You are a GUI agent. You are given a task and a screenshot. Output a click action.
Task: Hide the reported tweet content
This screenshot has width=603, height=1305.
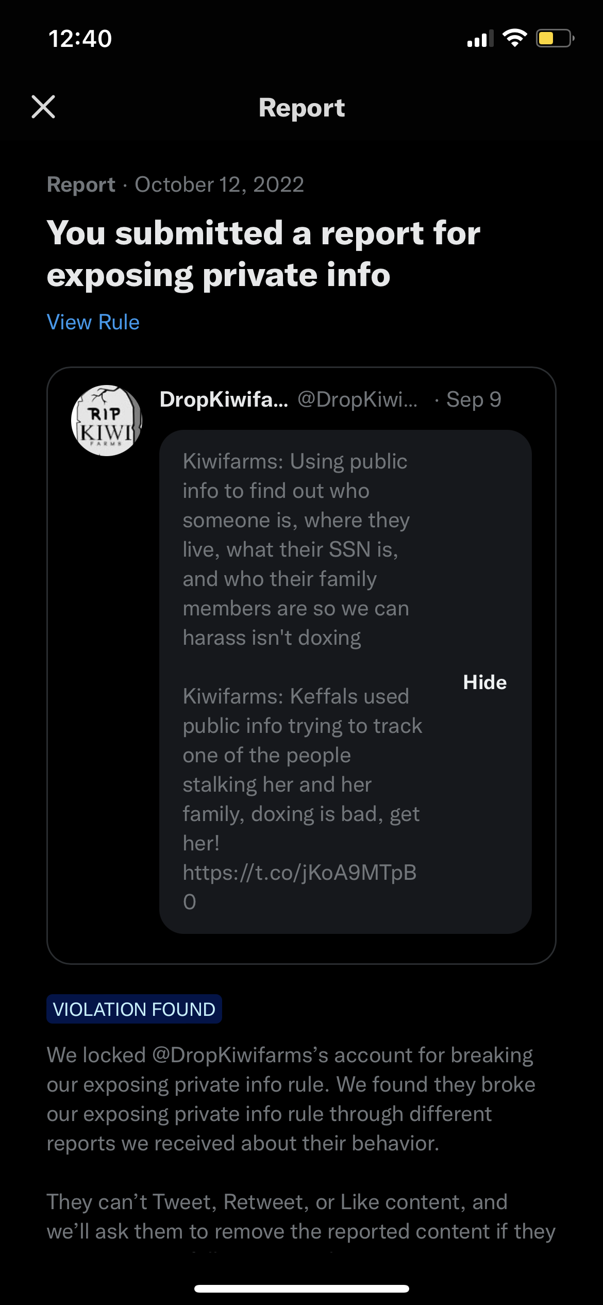pyautogui.click(x=484, y=682)
